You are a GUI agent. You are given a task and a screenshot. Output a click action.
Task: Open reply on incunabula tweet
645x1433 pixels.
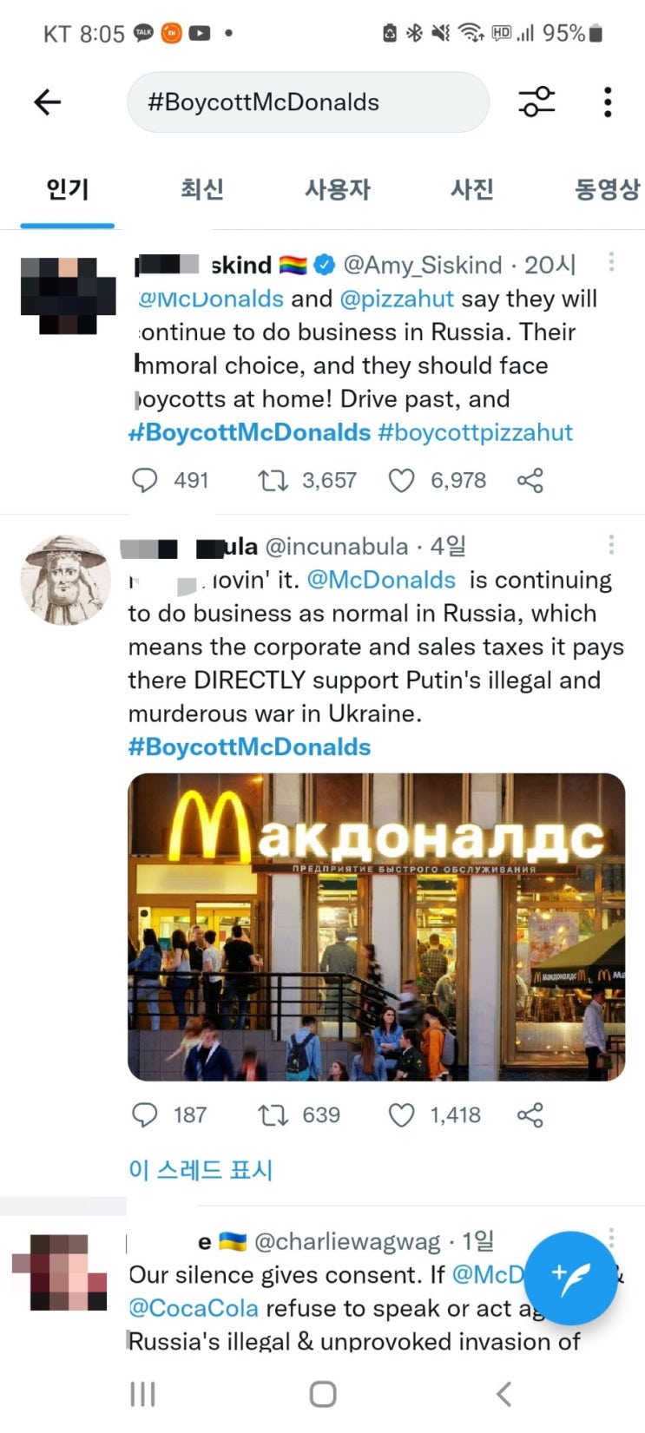(144, 1114)
